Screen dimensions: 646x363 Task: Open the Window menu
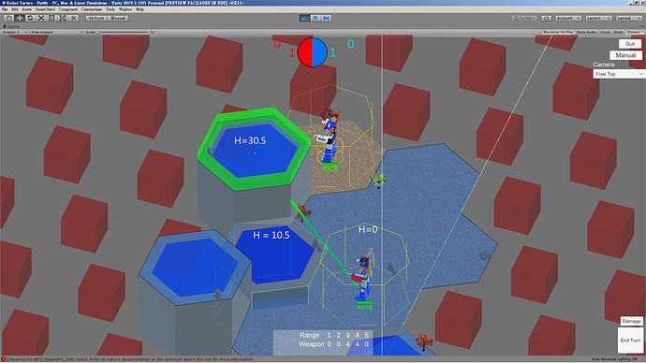pos(125,9)
